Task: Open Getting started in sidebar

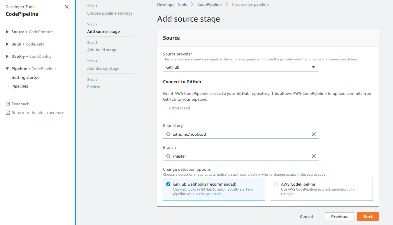Action: tap(25, 77)
